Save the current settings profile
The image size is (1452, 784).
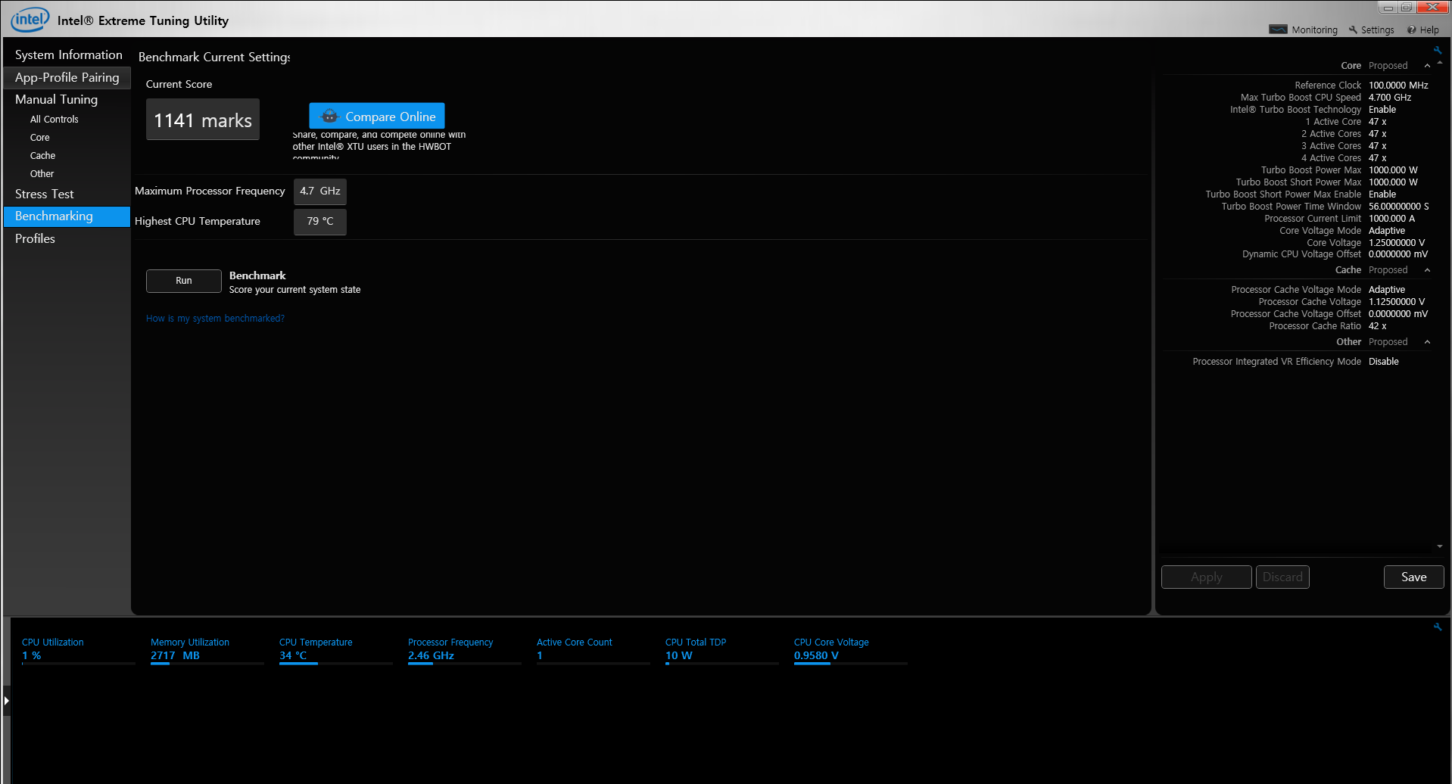(x=1413, y=577)
